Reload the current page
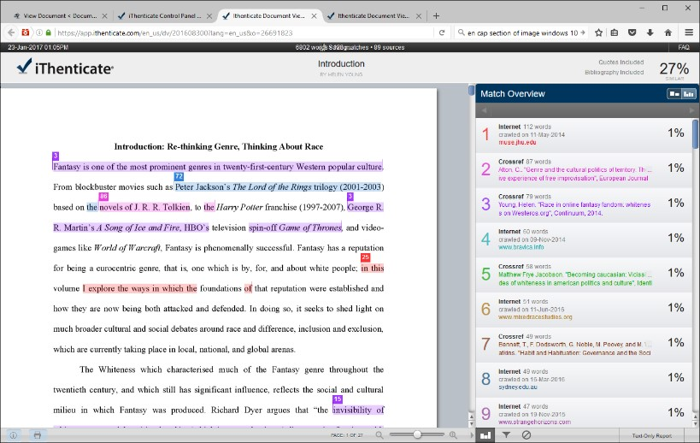This screenshot has width=700, height=443. pyautogui.click(x=442, y=32)
